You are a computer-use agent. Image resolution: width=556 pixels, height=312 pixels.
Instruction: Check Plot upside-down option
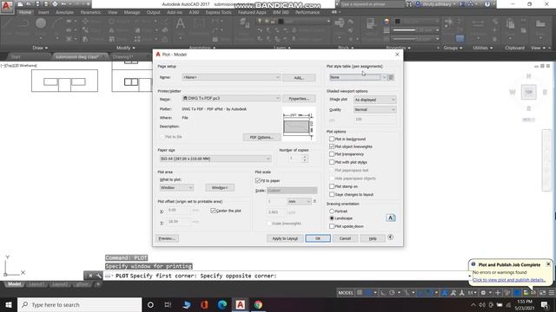(x=332, y=226)
